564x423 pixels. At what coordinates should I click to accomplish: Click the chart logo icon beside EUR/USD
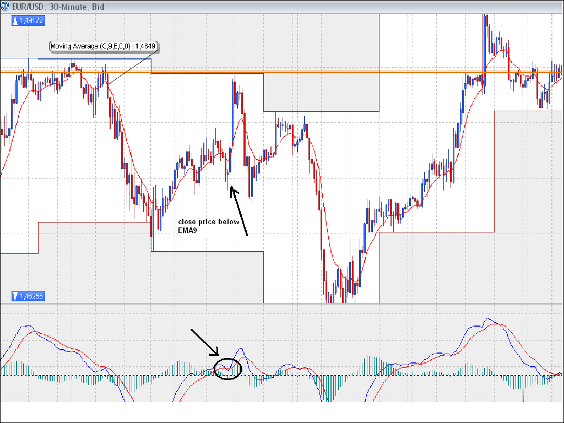tap(5, 7)
